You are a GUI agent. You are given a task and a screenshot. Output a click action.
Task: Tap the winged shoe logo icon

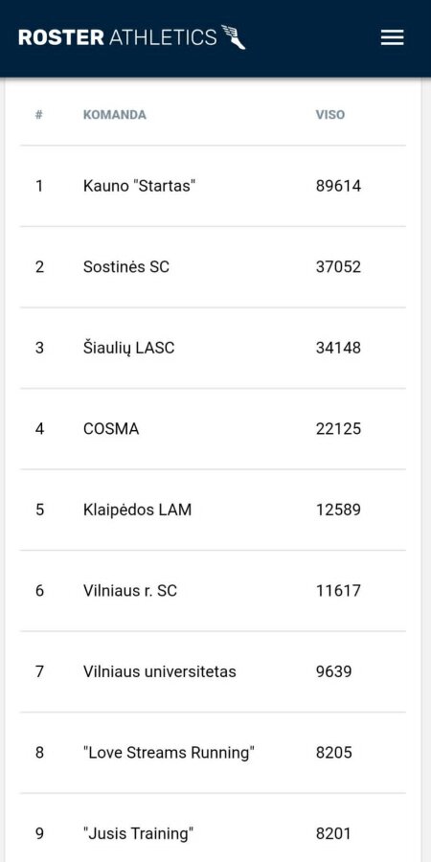233,37
